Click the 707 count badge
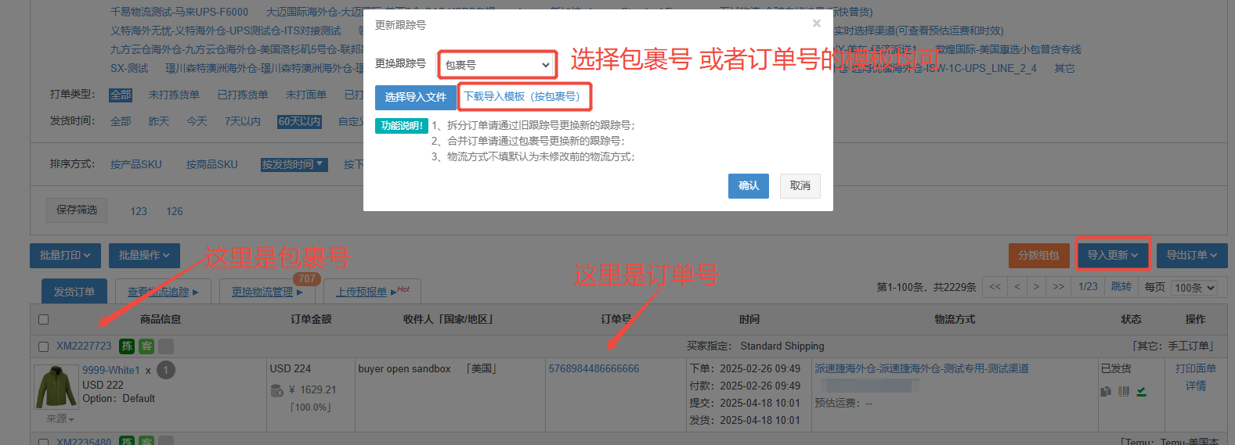1235x445 pixels. (x=307, y=278)
